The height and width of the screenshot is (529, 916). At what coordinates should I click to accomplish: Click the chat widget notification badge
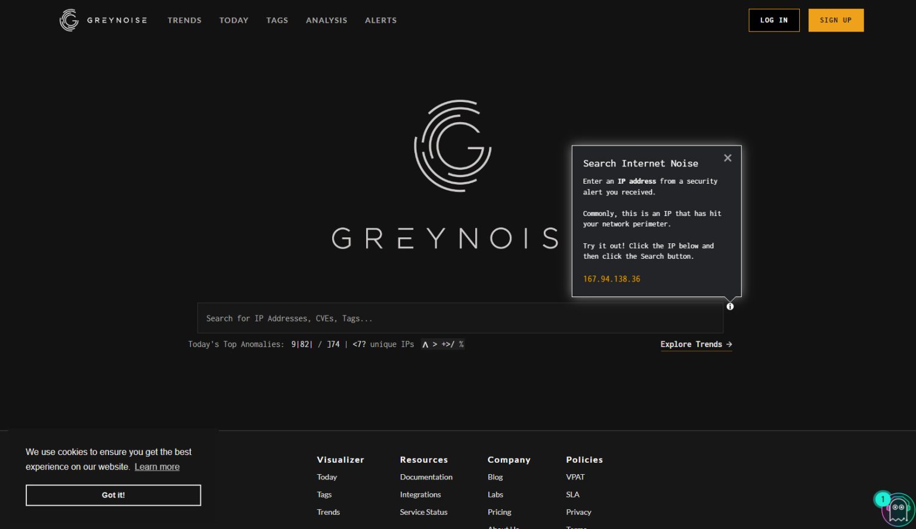point(882,499)
